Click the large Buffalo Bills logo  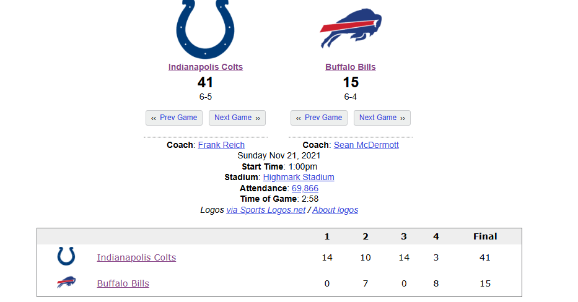click(351, 28)
